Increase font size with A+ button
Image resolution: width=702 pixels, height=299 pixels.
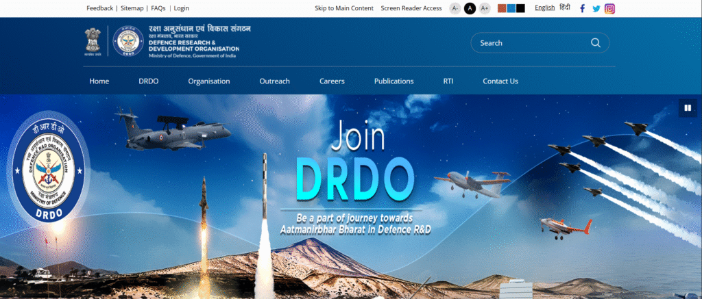[485, 8]
